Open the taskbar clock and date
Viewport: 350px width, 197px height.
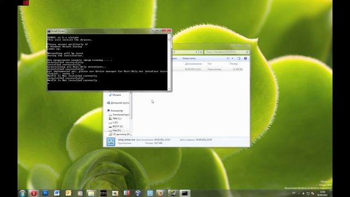click(x=322, y=193)
